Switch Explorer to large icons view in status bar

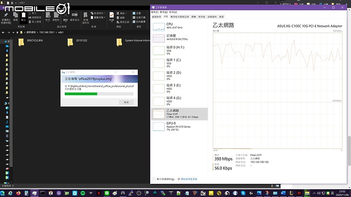pyautogui.click(x=277, y=186)
